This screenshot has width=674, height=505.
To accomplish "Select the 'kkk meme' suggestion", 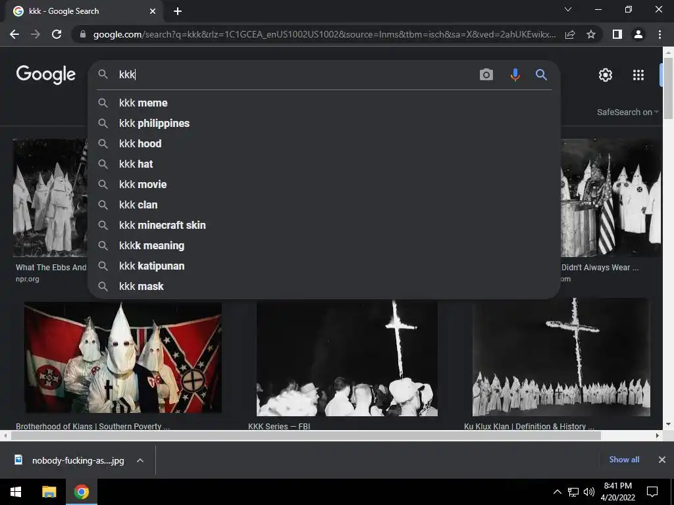I will tap(324, 103).
